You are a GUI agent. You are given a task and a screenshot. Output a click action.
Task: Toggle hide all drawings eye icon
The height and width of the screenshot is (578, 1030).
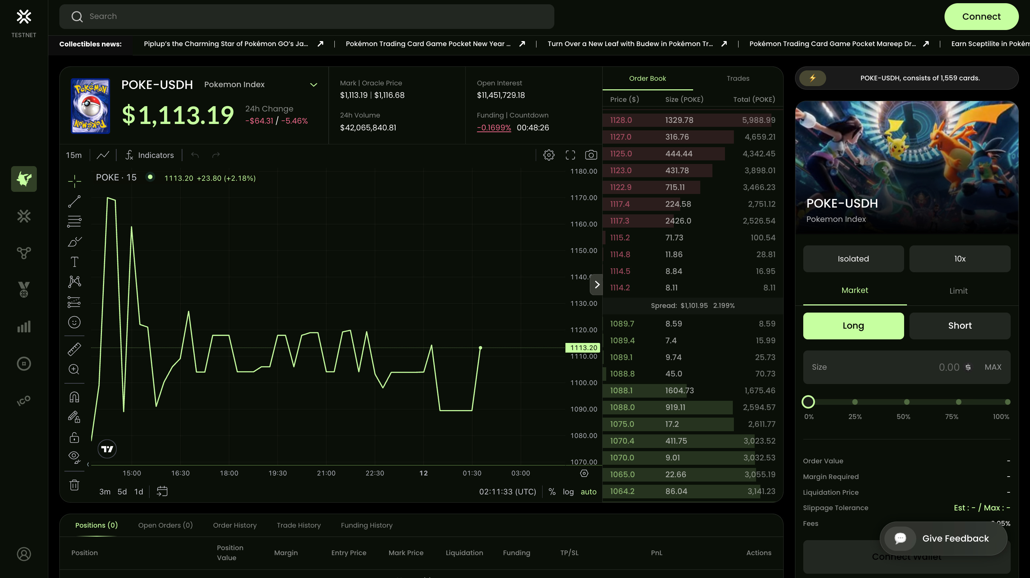click(74, 456)
